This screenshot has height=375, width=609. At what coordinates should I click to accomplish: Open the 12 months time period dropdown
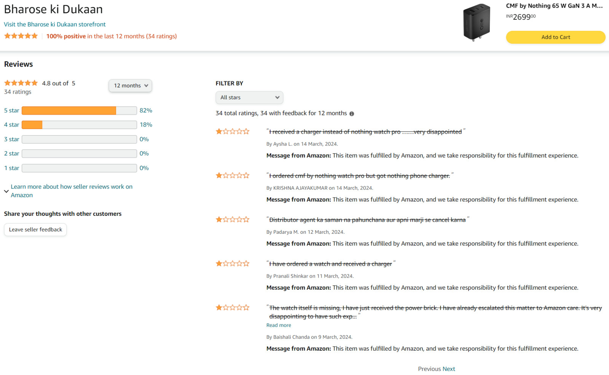click(130, 86)
